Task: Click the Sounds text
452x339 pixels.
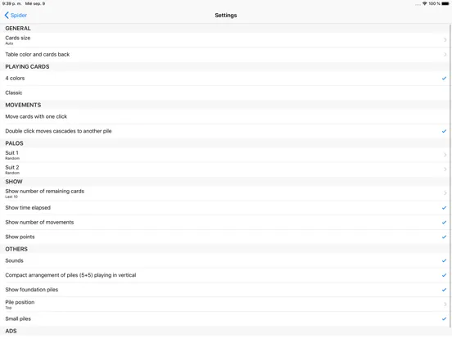Action: 14,260
